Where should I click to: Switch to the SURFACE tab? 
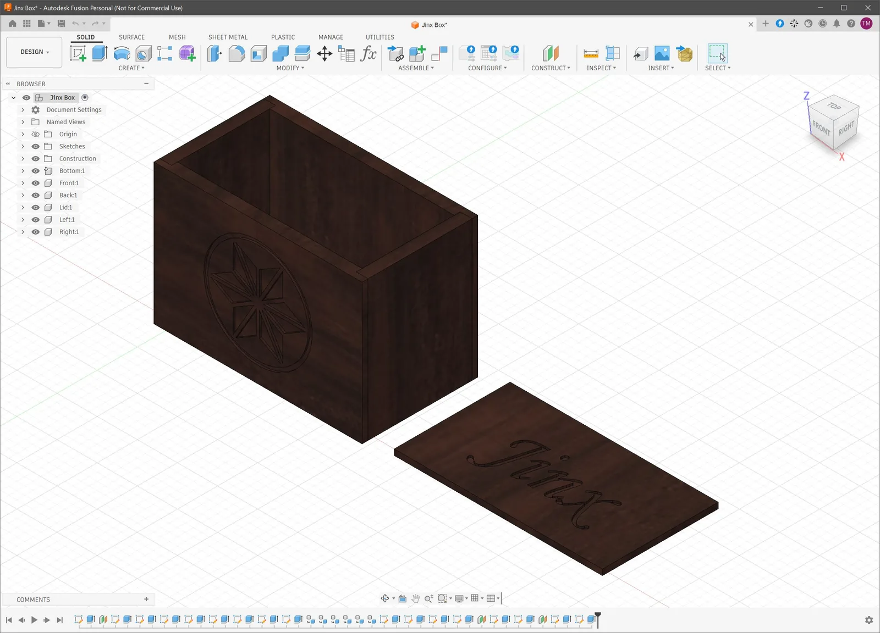131,37
